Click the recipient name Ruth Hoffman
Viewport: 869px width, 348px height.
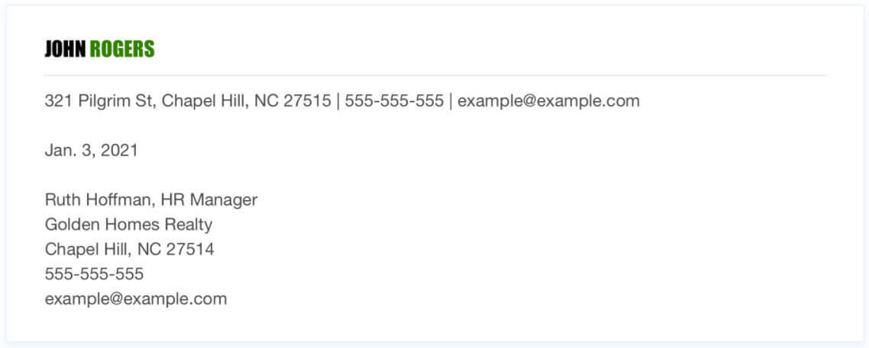click(x=98, y=200)
